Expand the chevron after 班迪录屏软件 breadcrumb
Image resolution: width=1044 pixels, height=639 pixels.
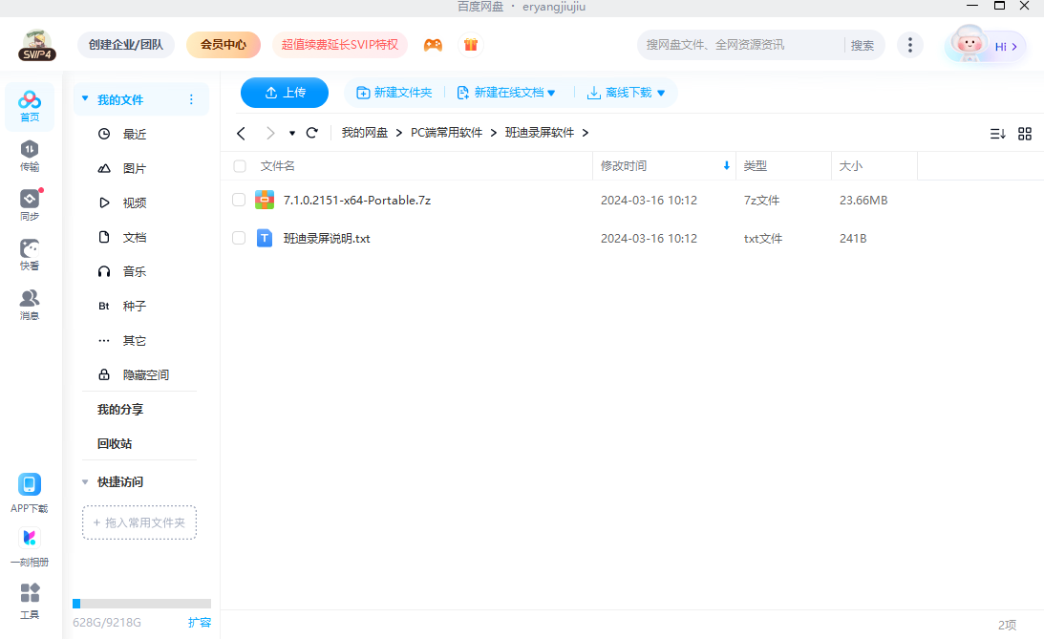(x=586, y=133)
